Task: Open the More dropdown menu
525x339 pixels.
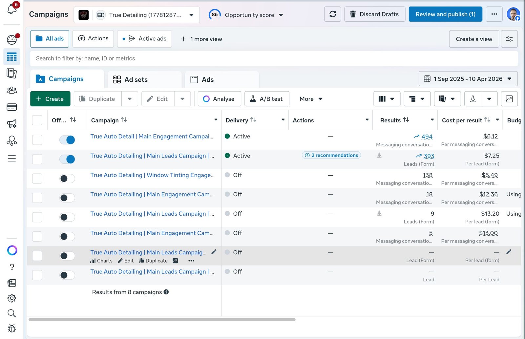Action: (x=311, y=99)
